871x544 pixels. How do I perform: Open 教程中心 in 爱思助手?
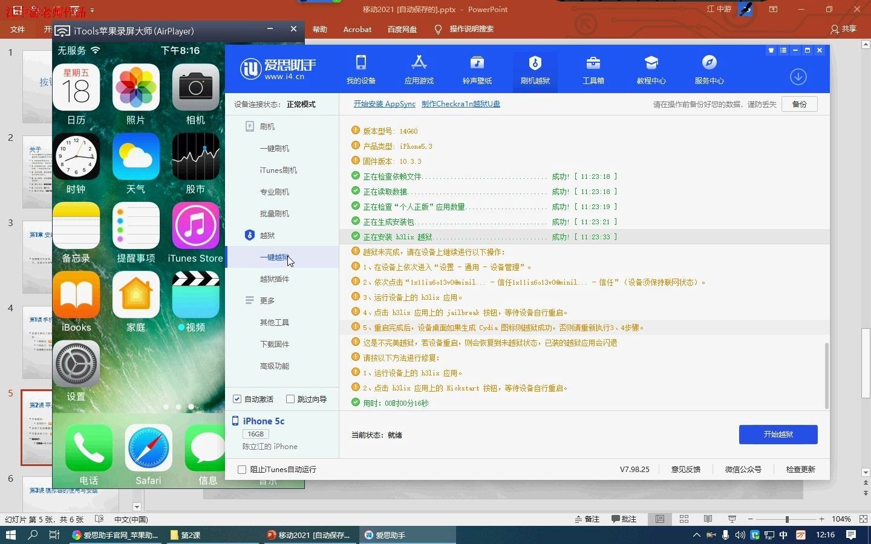point(651,70)
